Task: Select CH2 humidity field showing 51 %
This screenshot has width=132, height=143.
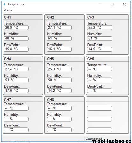Action: 59,39
